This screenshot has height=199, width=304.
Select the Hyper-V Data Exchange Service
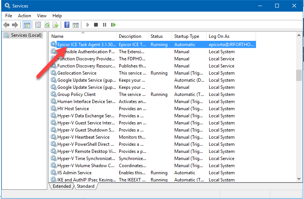pyautogui.click(x=153, y=116)
